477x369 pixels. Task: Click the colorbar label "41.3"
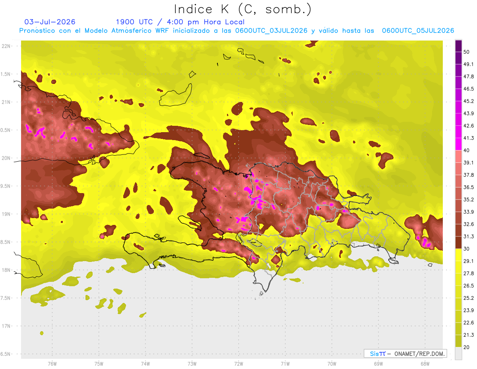tap(468, 138)
